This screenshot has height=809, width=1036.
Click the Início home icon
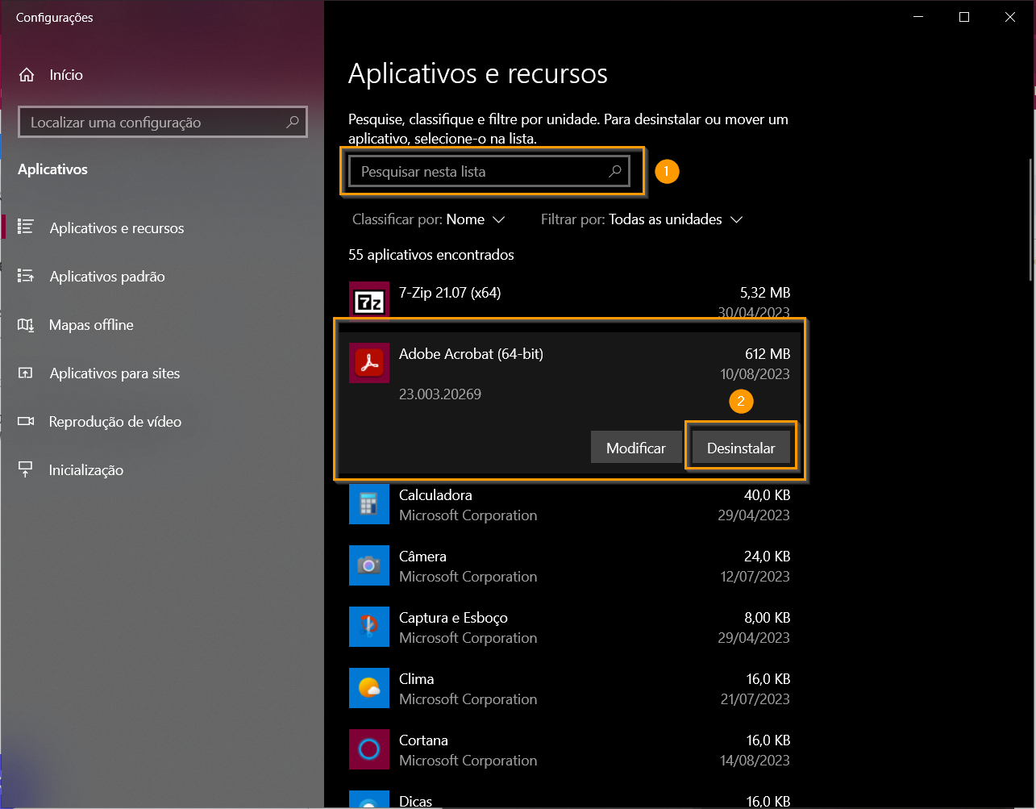tap(27, 75)
